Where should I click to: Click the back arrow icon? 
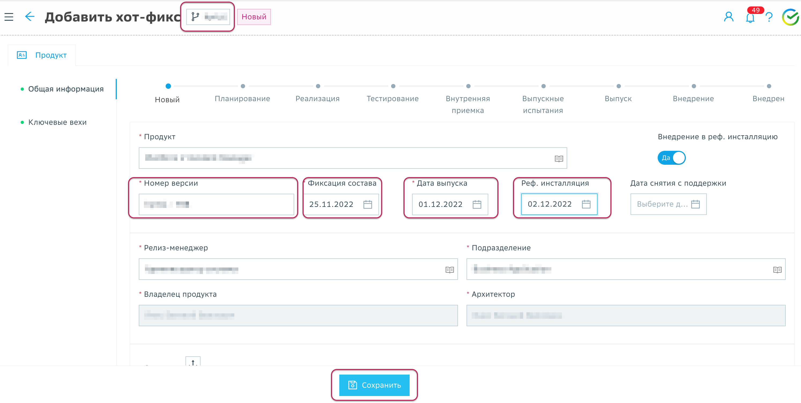click(x=30, y=16)
